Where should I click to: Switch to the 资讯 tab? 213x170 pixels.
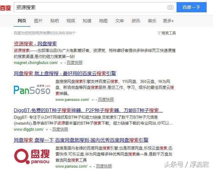136,21
